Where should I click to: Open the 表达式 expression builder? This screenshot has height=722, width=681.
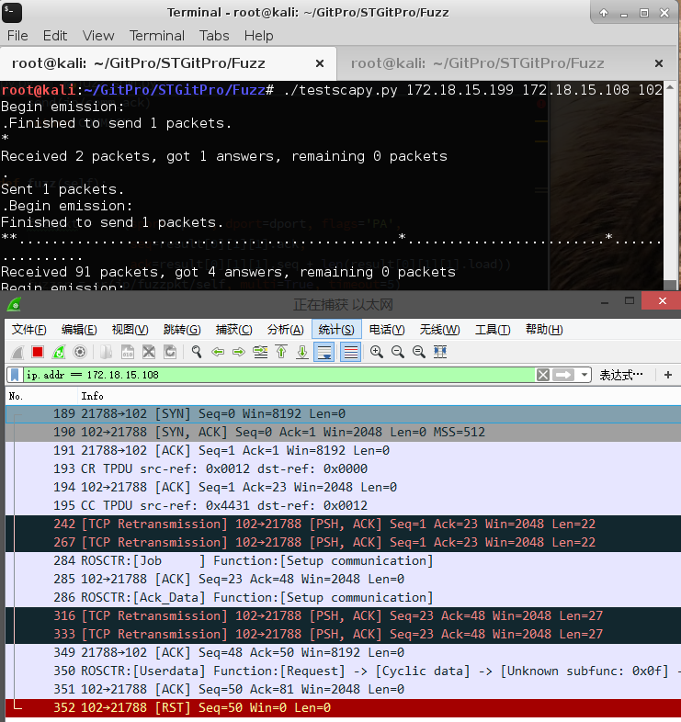click(621, 375)
